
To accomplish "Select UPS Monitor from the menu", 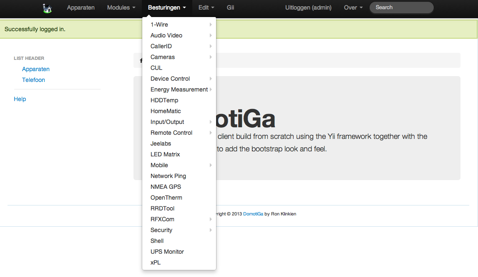I will [x=167, y=252].
